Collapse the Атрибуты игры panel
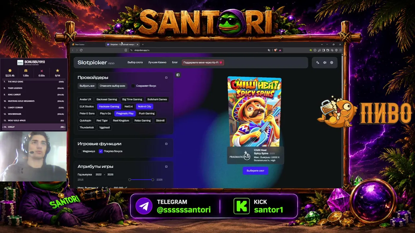This screenshot has width=415, height=233. click(166, 167)
